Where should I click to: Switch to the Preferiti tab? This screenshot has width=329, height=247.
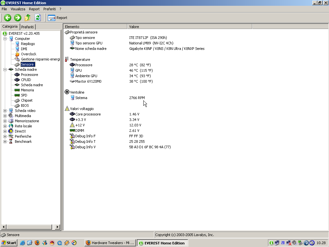coord(28,27)
